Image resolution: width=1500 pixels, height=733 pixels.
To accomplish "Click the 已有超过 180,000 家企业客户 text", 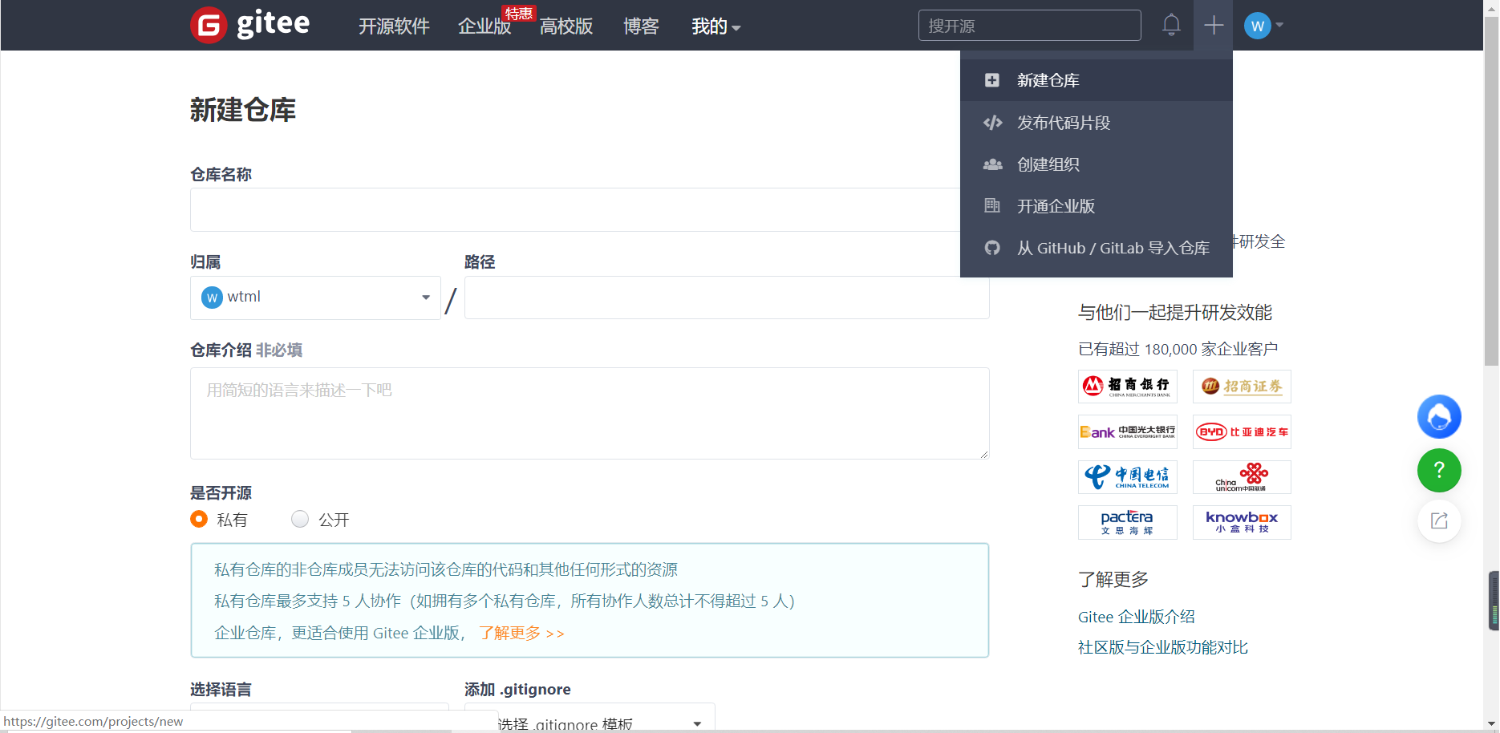I will 1178,349.
